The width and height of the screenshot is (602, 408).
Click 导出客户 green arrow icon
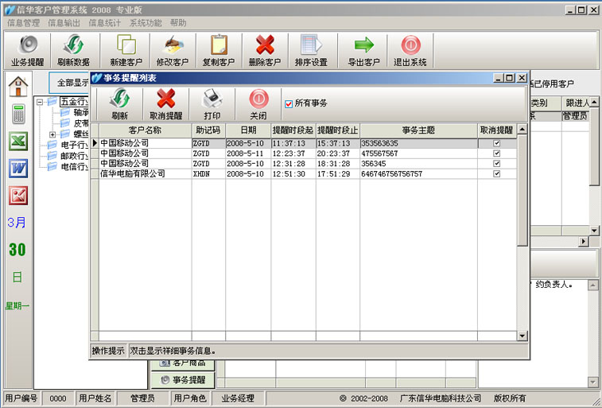point(363,51)
